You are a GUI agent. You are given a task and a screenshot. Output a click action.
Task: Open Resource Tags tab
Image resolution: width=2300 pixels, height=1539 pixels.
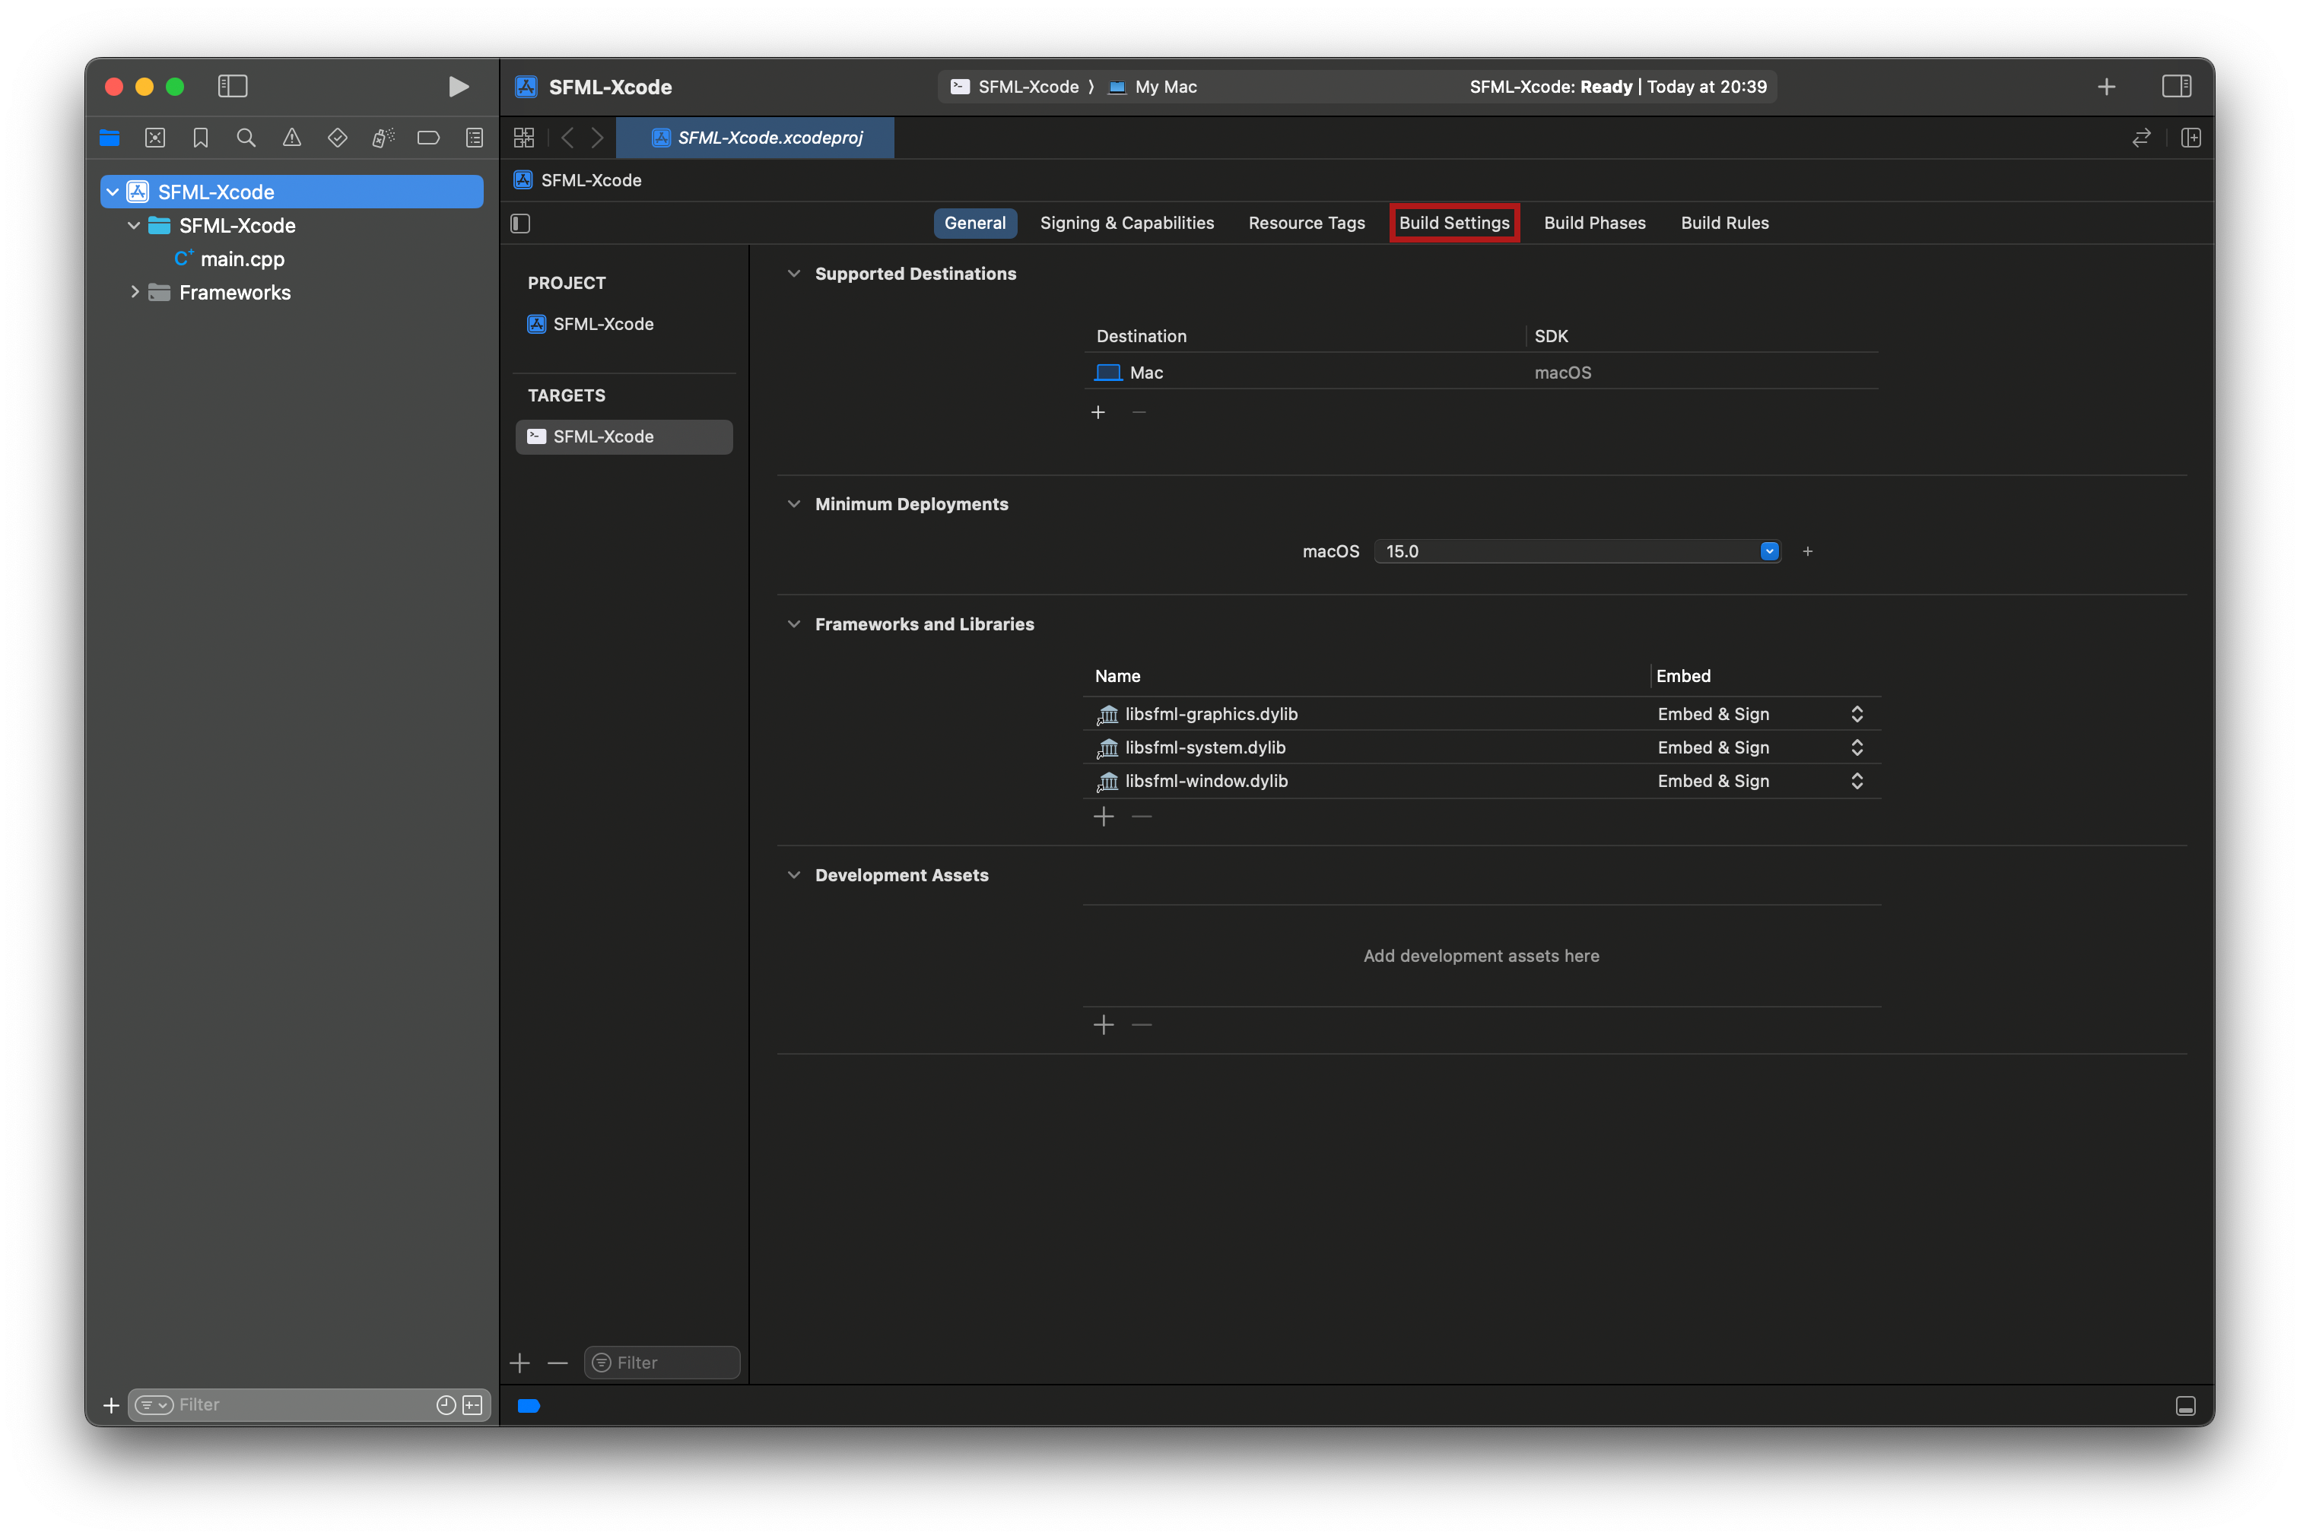[x=1306, y=223]
